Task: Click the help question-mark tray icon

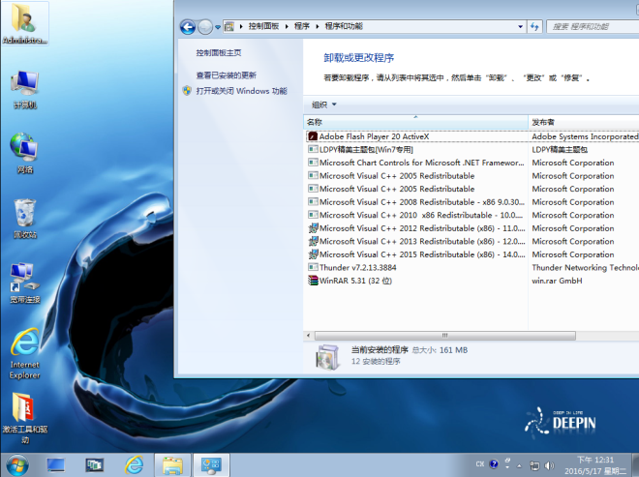Action: click(494, 464)
